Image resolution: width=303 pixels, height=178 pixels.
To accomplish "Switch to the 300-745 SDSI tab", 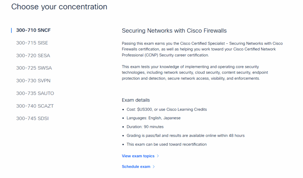I will 32,118.
